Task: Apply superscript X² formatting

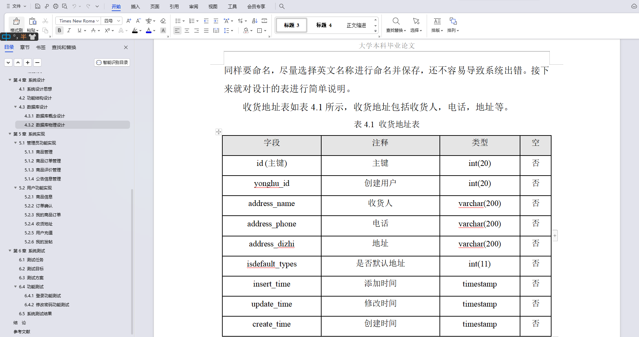Action: [107, 31]
